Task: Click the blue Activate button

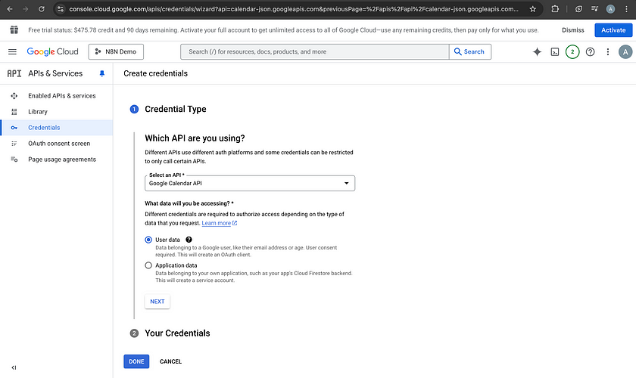Action: tap(613, 30)
